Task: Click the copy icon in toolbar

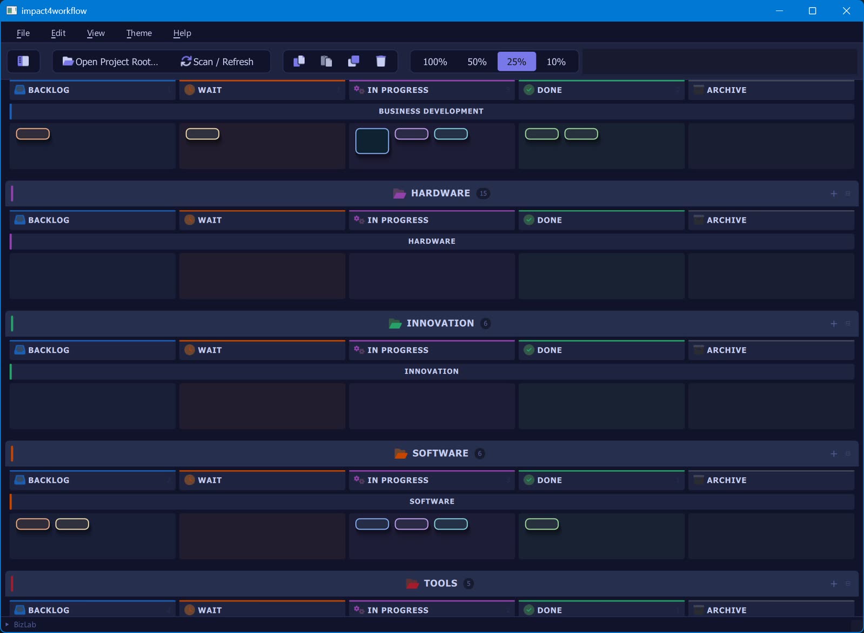Action: [x=299, y=61]
